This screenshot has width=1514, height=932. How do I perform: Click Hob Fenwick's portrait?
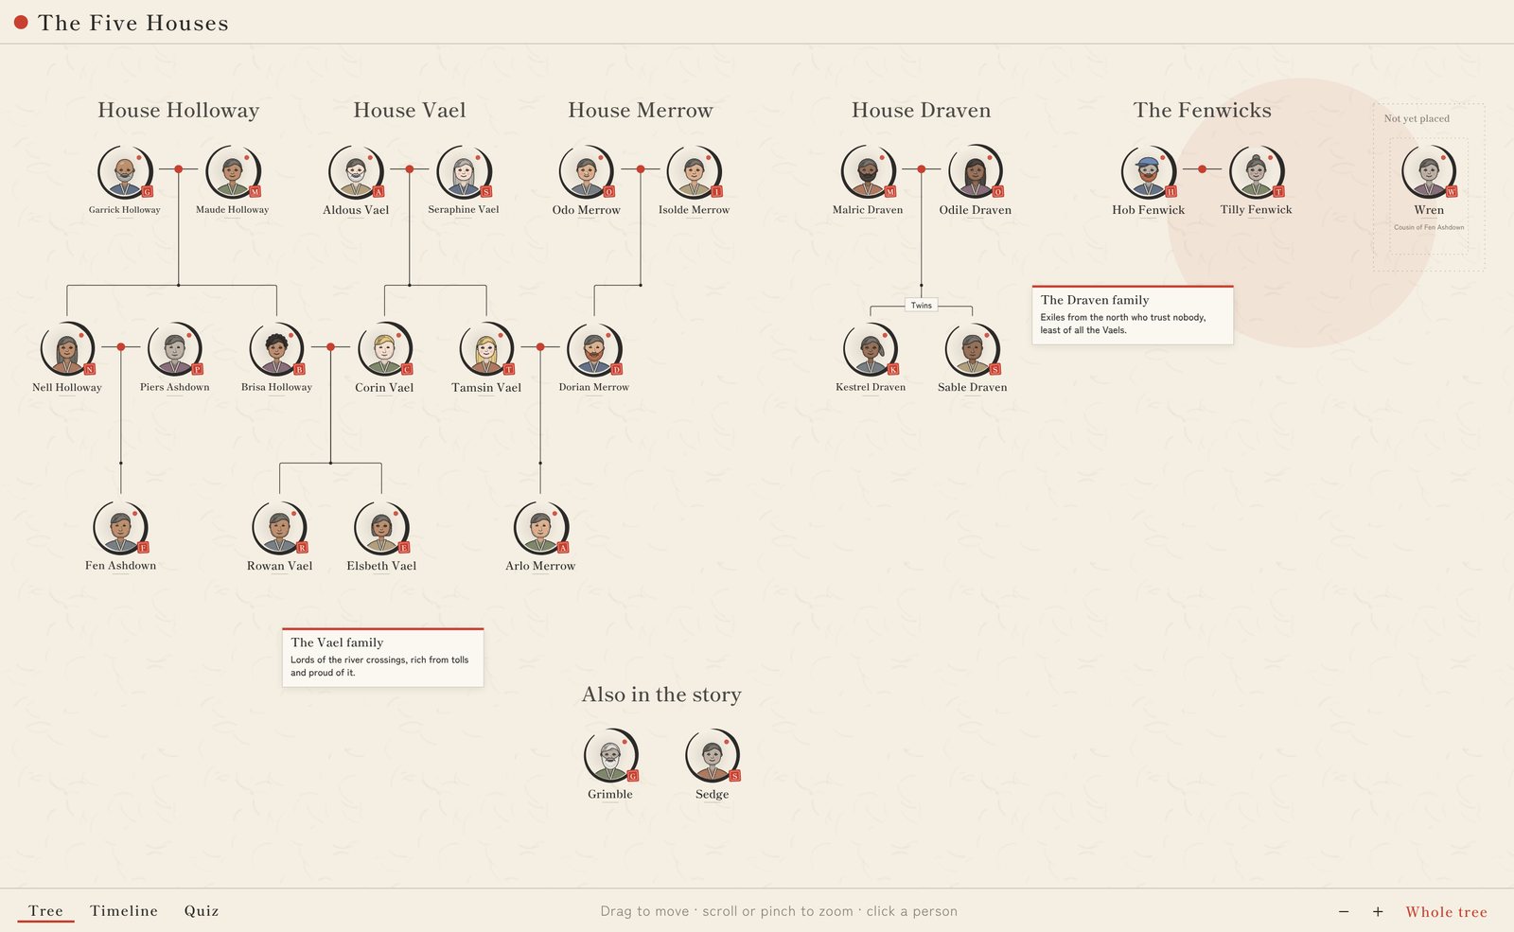(x=1149, y=171)
